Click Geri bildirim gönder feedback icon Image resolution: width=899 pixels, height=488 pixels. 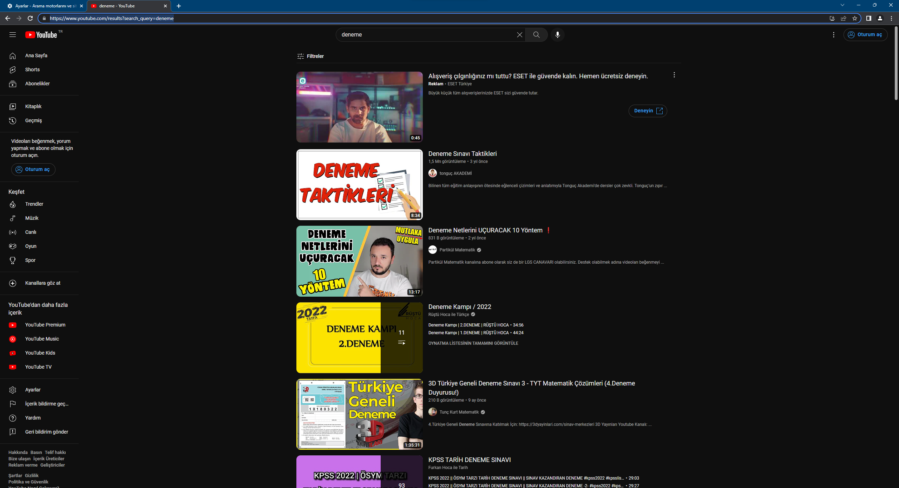pos(13,432)
